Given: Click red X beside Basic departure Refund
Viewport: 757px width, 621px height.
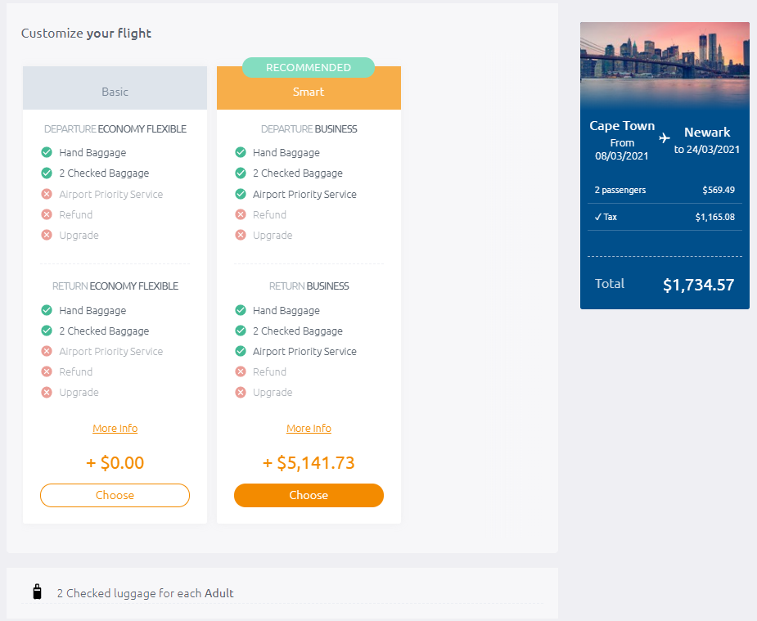Looking at the screenshot, I should point(47,214).
